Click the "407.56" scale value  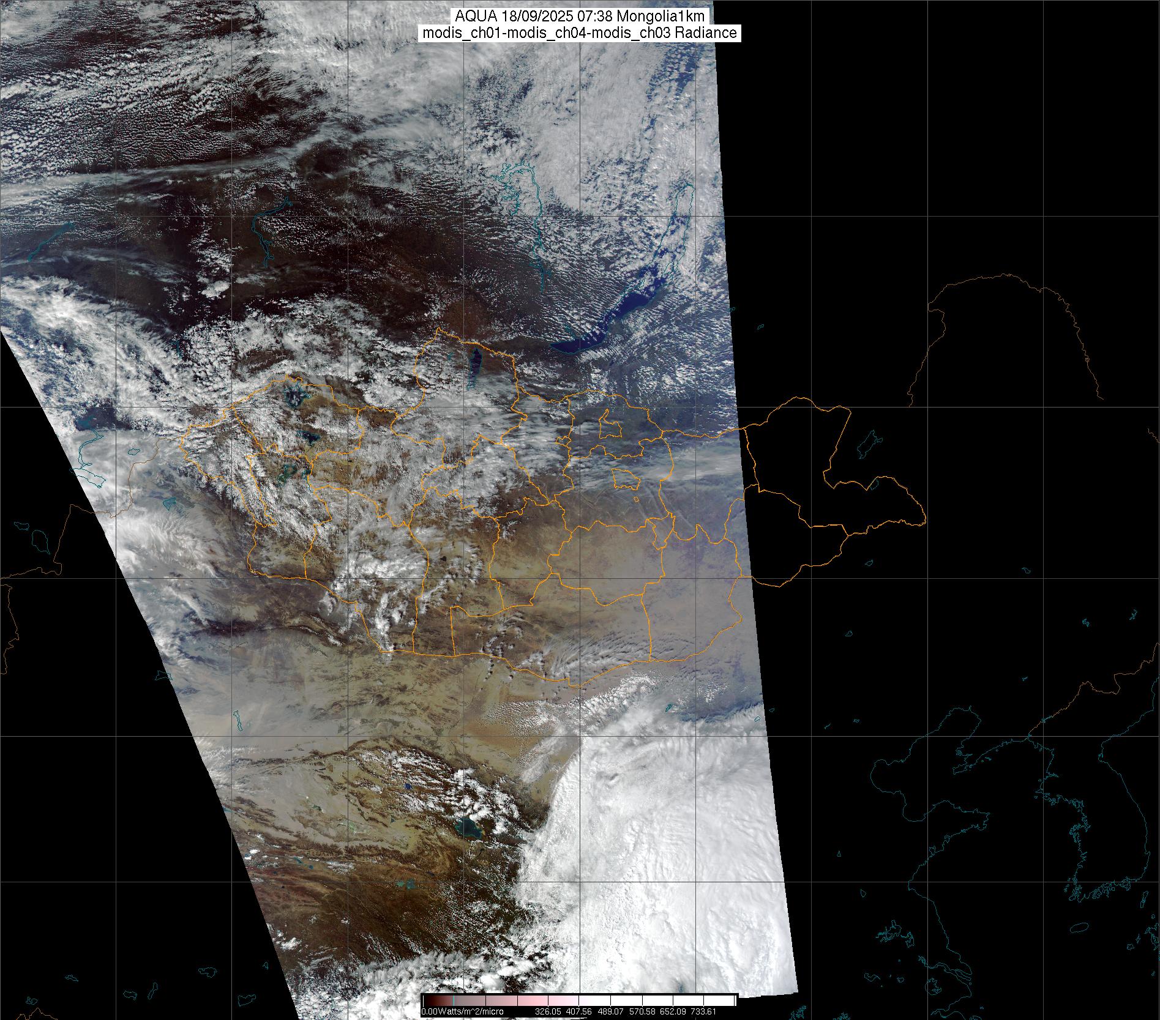(x=578, y=1011)
